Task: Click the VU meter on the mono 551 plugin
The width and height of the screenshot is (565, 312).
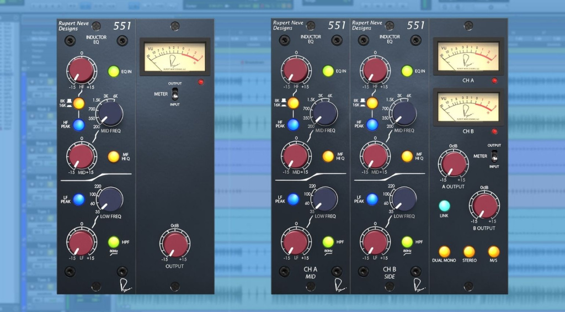Action: pyautogui.click(x=175, y=57)
